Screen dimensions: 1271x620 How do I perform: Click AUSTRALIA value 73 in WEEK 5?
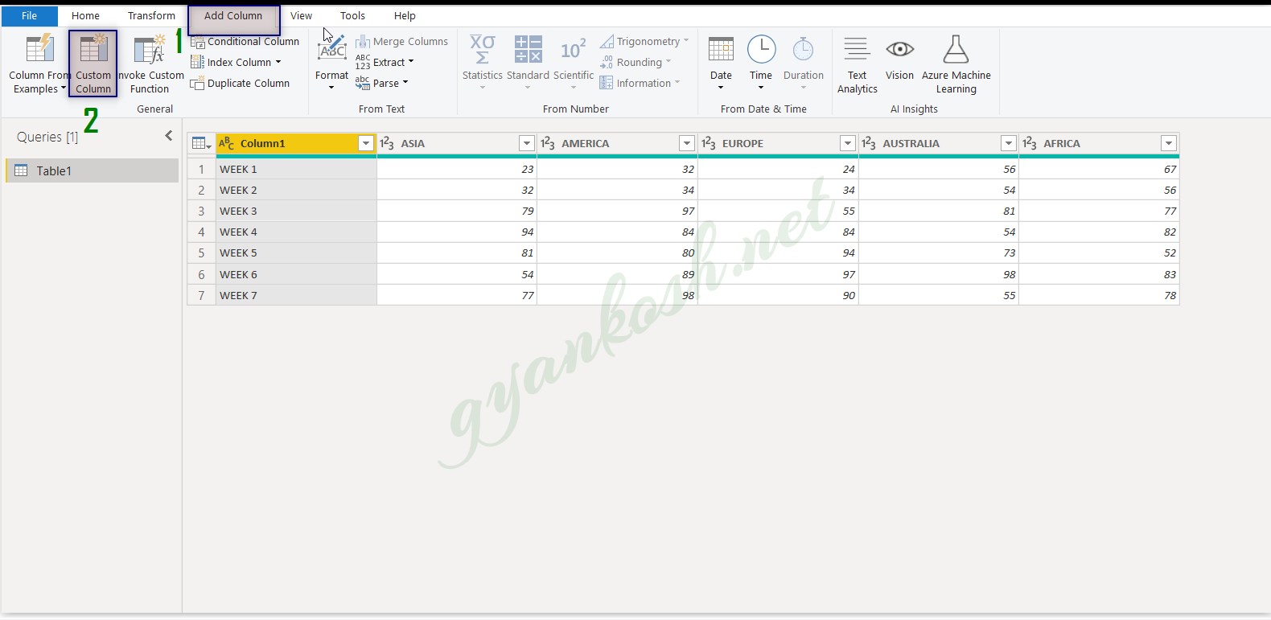[939, 253]
